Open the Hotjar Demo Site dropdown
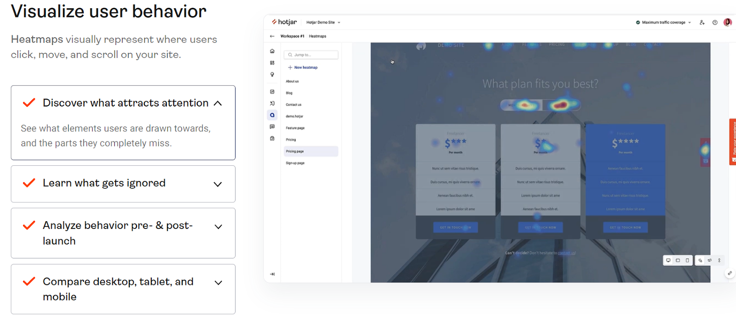Viewport: 736px width, 319px height. click(323, 22)
